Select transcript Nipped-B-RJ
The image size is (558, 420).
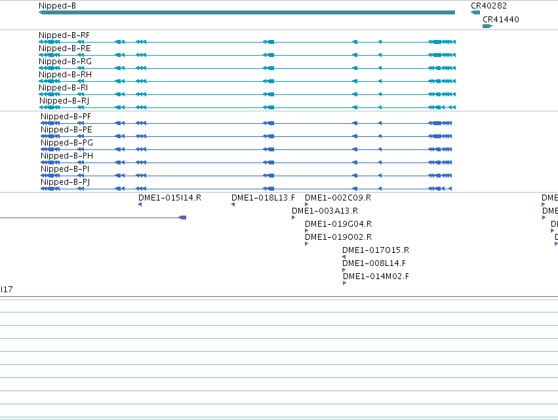[x=247, y=107]
